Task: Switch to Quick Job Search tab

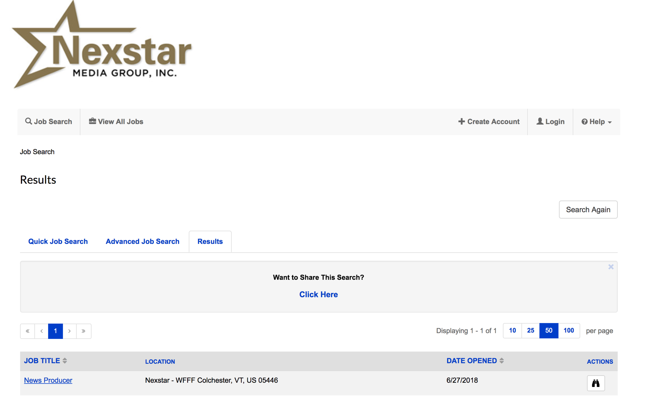Action: pos(58,241)
